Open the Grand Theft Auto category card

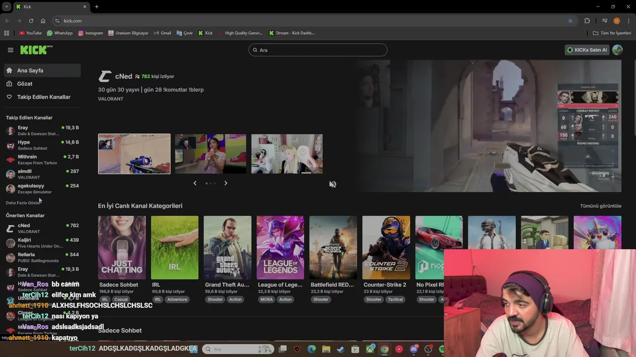pos(227,247)
